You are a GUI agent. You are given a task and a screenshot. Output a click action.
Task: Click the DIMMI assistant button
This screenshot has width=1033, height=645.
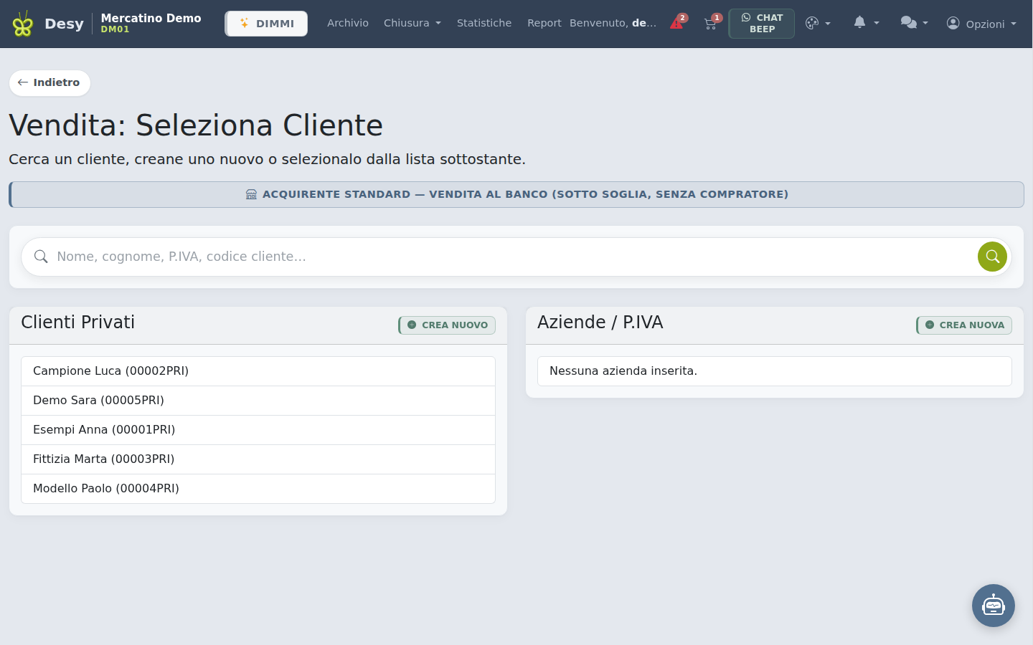[x=266, y=24]
